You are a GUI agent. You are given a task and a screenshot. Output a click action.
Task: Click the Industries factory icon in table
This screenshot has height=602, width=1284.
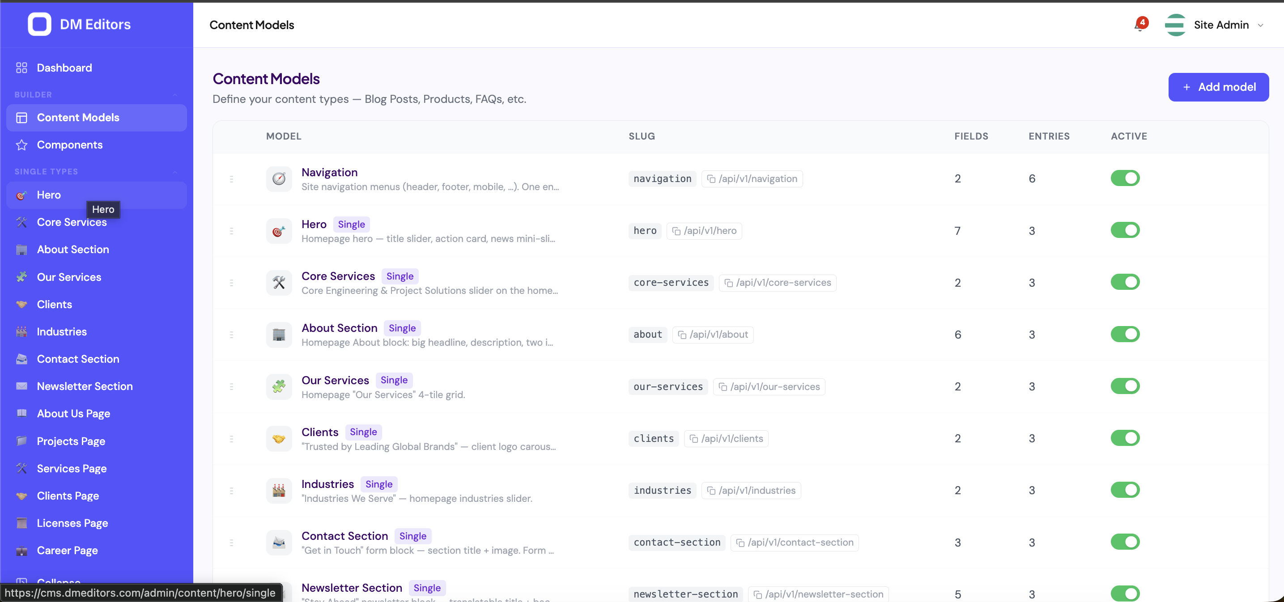279,490
